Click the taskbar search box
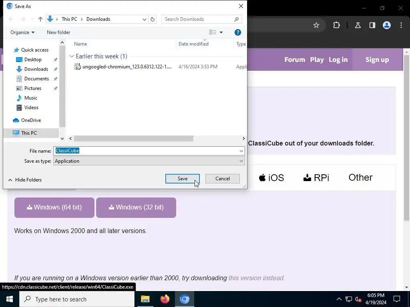Viewport: 410px width, 307px height. pyautogui.click(x=77, y=299)
